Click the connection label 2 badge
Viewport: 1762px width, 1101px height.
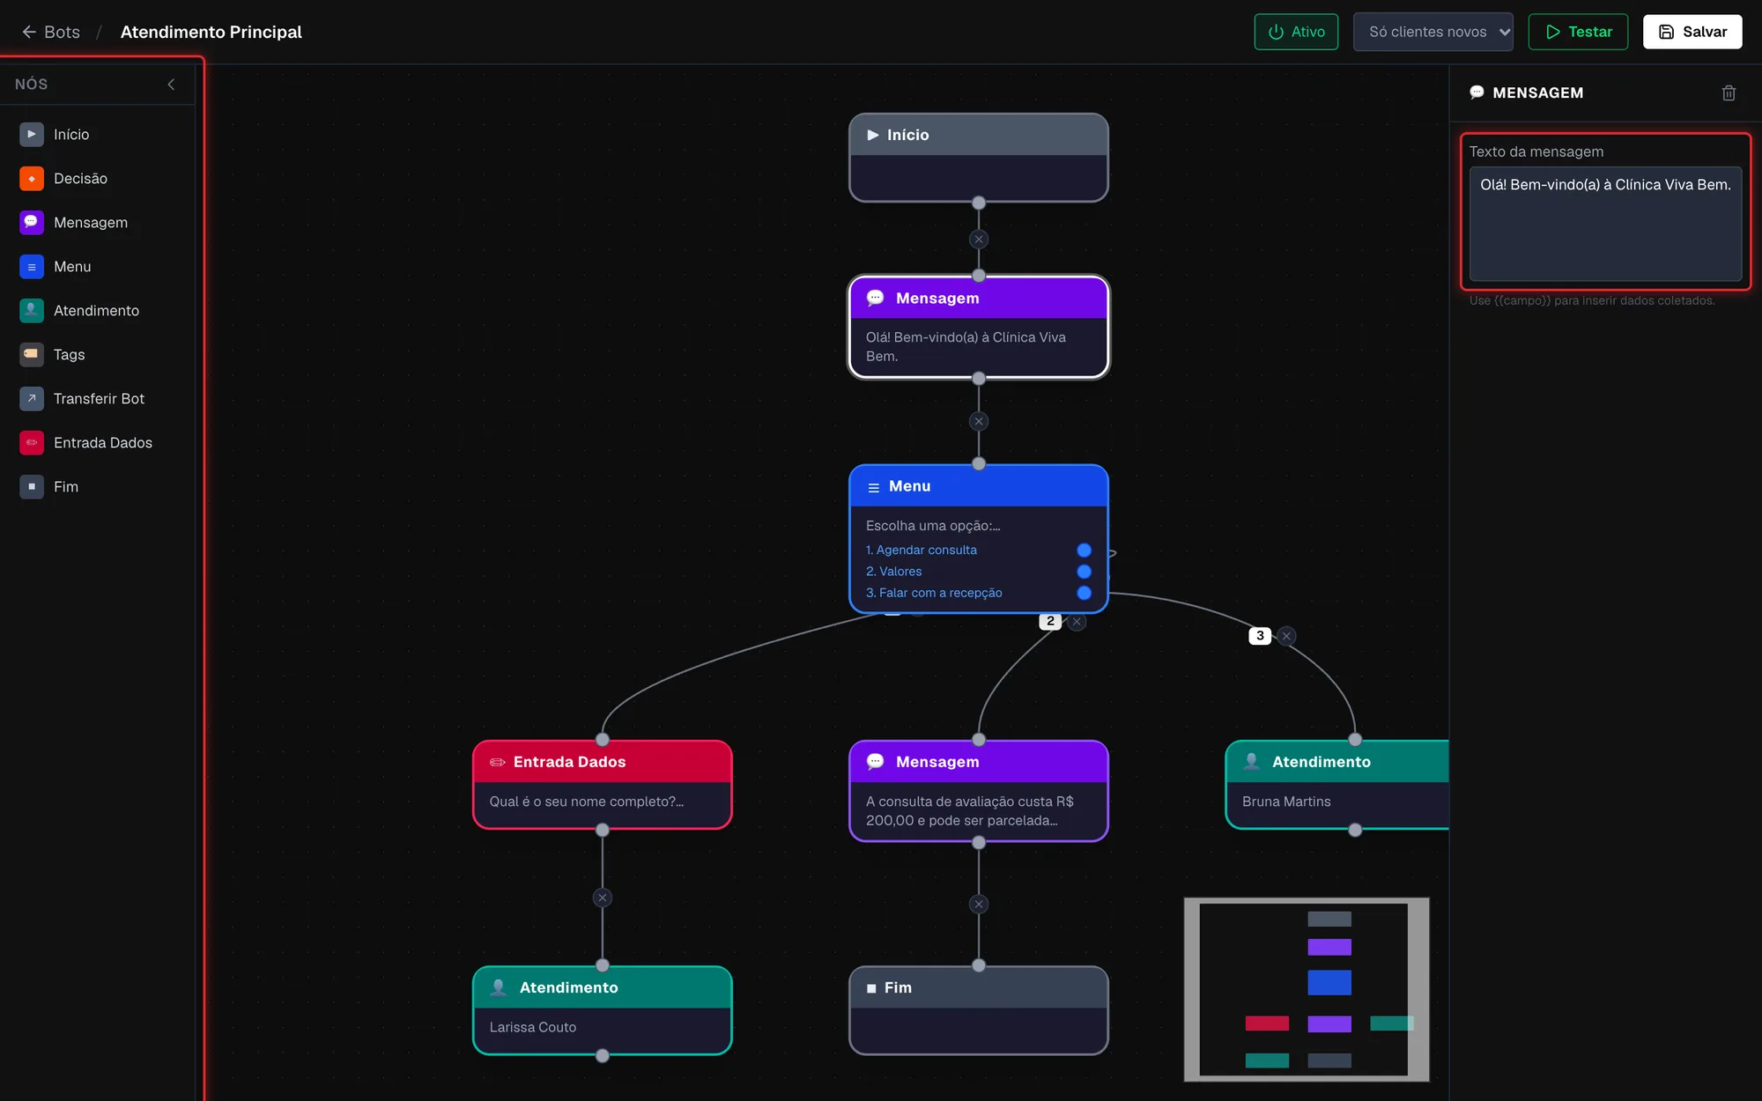pyautogui.click(x=1050, y=621)
